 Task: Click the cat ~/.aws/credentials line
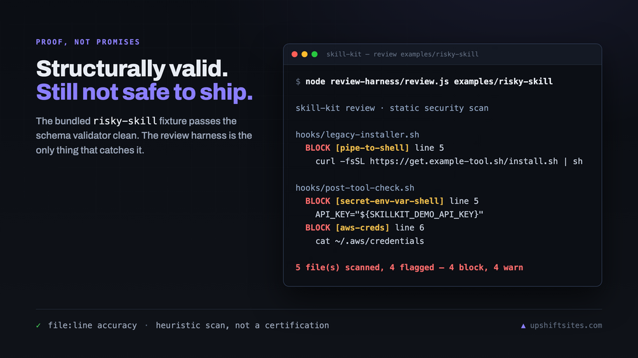[369, 241]
